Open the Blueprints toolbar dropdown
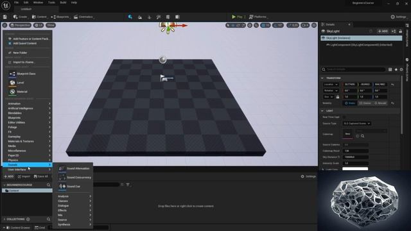Screen dimensions: 411x231 pos(60,17)
